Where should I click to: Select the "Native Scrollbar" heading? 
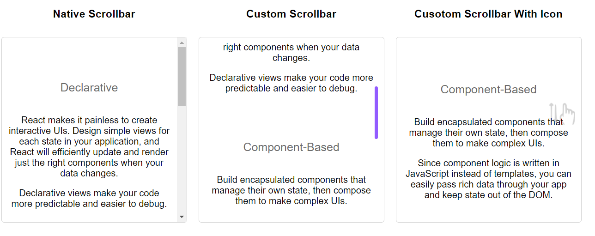94,14
